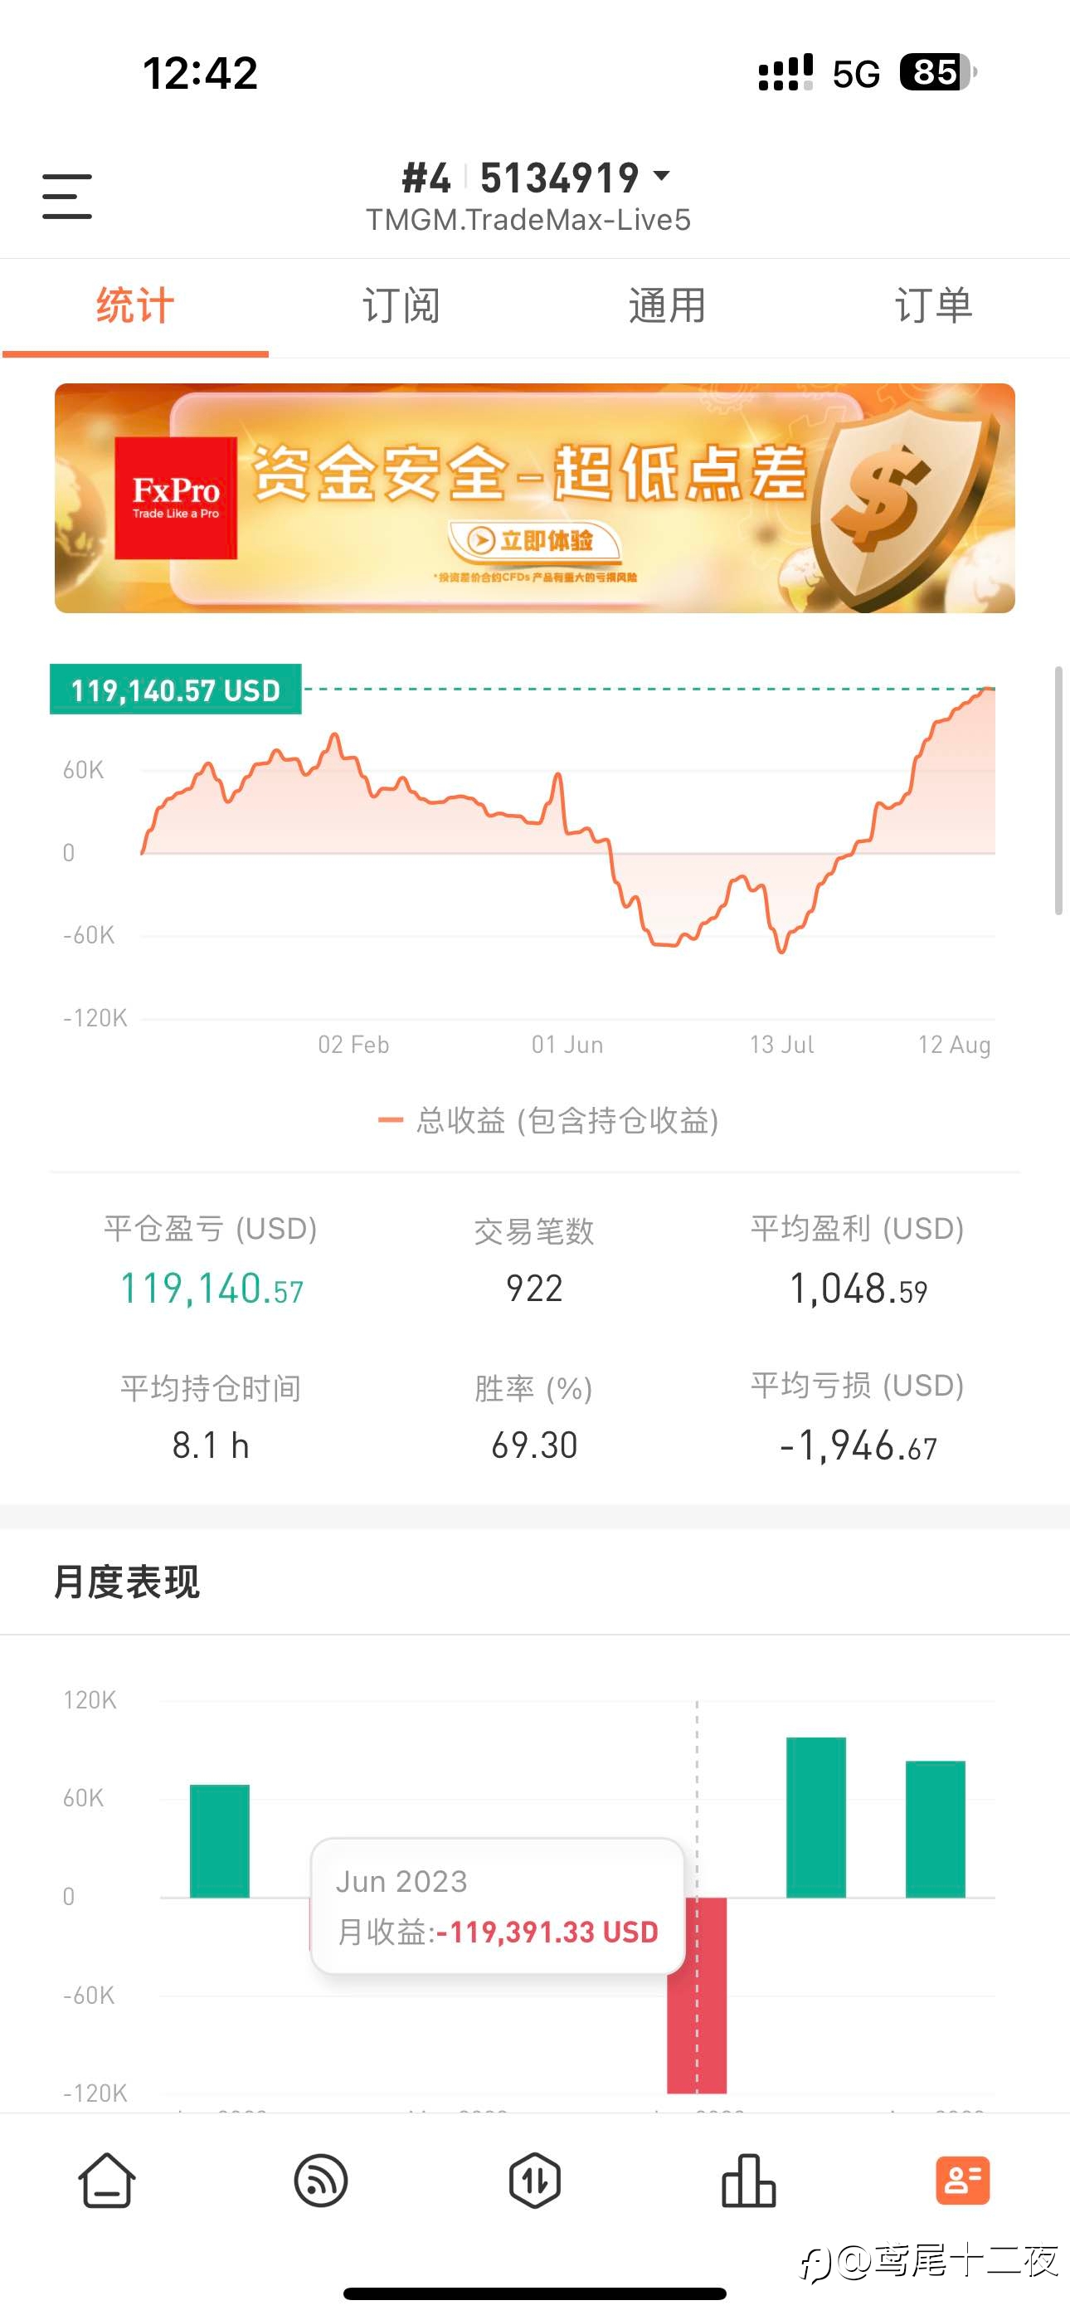Screen dimensions: 1070x2320
Task: Click the vertical scrollbar on right edge
Action: tap(1058, 791)
